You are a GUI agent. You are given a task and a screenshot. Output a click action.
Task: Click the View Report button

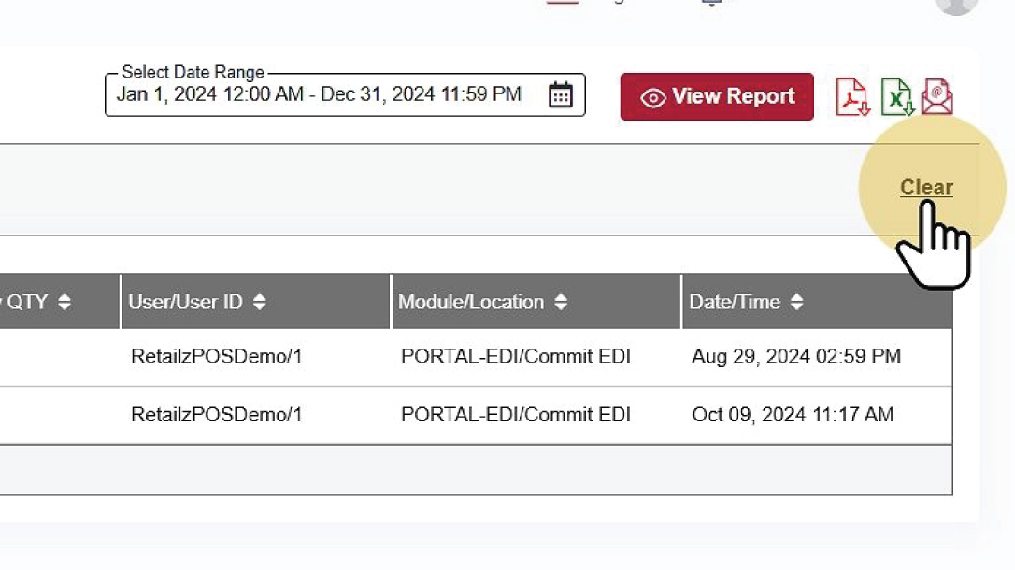pyautogui.click(x=717, y=96)
